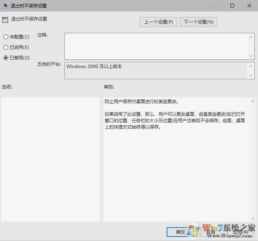Click the Windows 2000 及以上版本 platform text
Screen dimensions: 258x241
94,67
